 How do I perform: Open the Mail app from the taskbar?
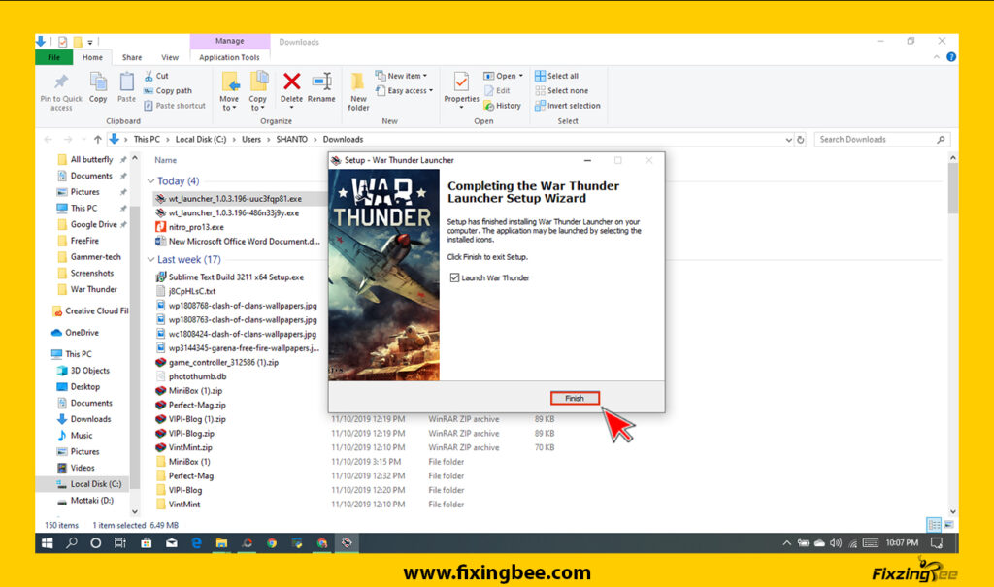point(171,543)
